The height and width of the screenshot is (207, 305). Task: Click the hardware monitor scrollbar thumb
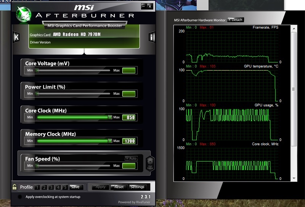coord(294,89)
